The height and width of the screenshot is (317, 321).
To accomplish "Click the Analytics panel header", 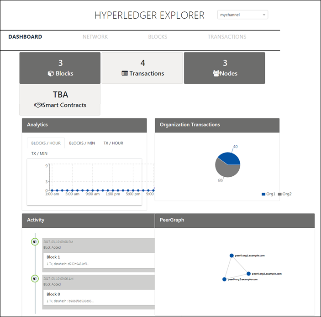I will point(84,125).
